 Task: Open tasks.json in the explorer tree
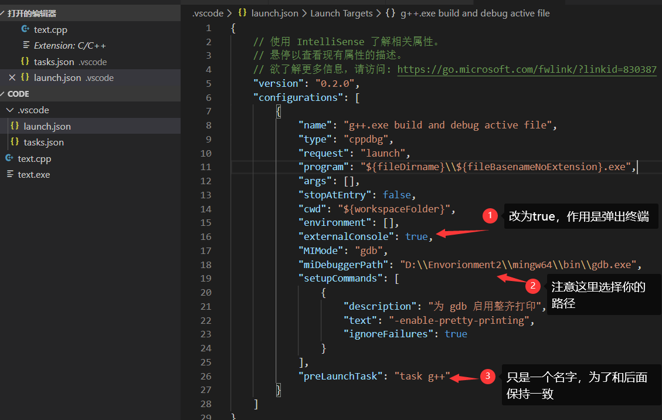pos(43,143)
